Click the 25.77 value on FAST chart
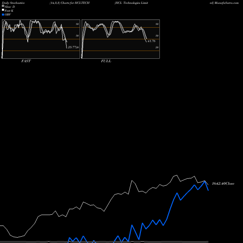The height and width of the screenshot is (243, 243). [x=72, y=47]
